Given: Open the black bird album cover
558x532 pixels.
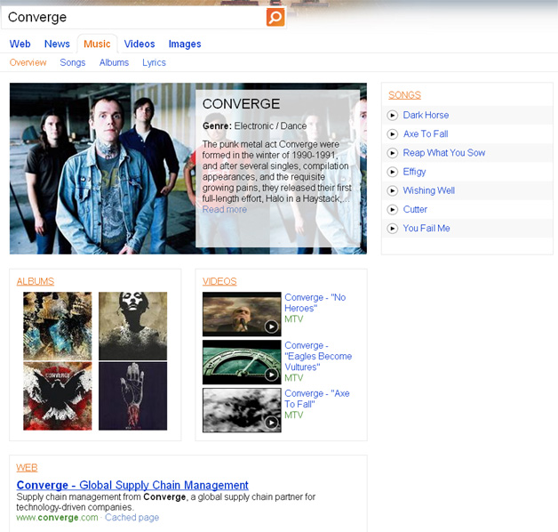Looking at the screenshot, I should coord(57,396).
